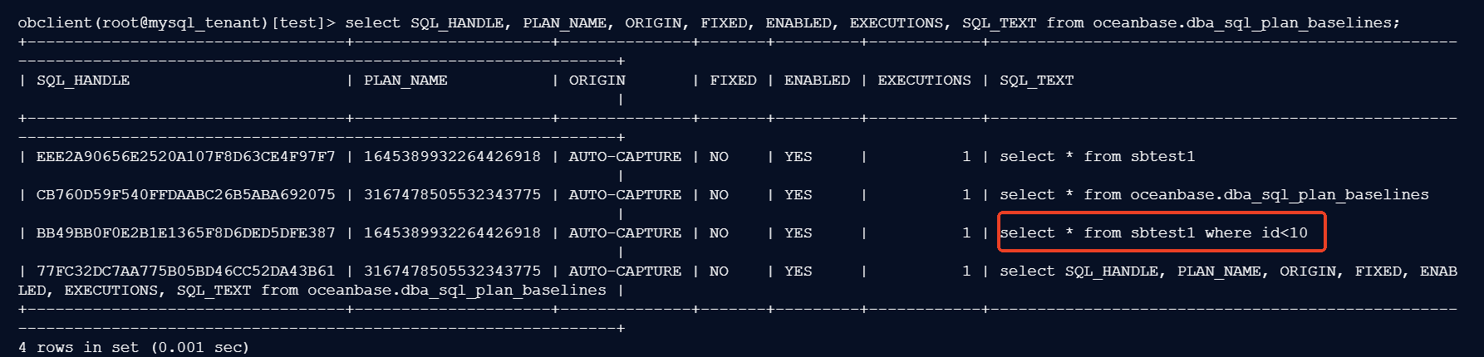Click the SQL_TEXT column header
Image resolution: width=1484 pixels, height=357 pixels.
tap(1036, 81)
